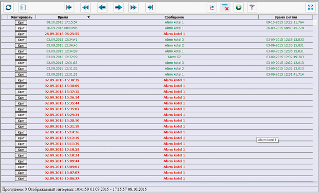The image size is (319, 193).
Task: Acknowledge the 03.09.2015 12:31:33 alarm
Action: [21, 63]
